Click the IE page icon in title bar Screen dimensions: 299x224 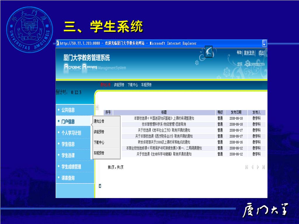pos(58,43)
